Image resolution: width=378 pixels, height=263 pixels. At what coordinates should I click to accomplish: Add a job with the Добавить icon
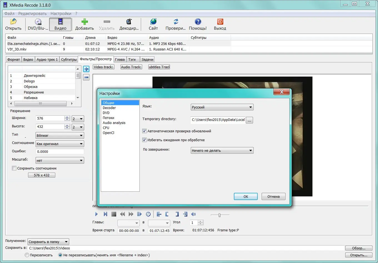point(84,22)
